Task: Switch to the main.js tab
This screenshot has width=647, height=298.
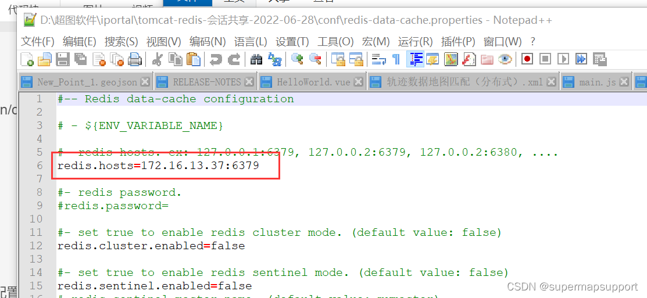Action: (595, 81)
